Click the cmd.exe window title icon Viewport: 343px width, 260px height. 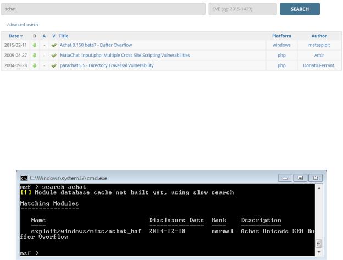[24, 178]
